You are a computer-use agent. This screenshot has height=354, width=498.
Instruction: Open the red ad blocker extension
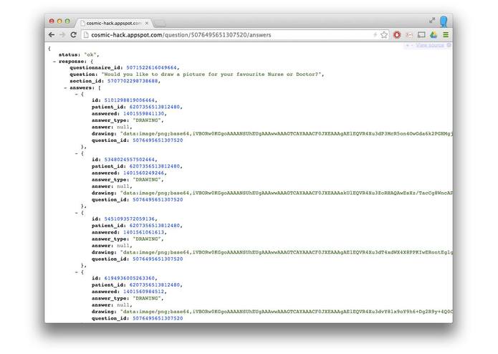click(x=397, y=35)
